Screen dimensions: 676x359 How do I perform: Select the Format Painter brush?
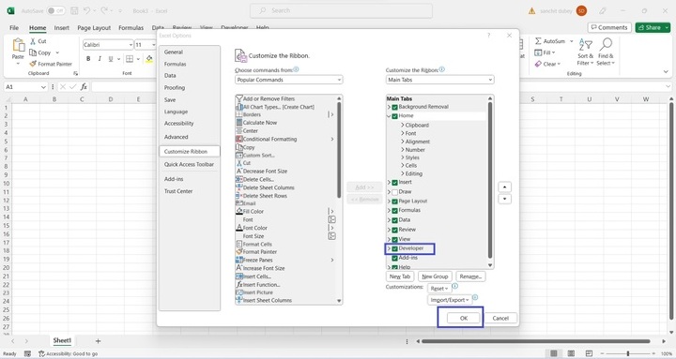[33, 64]
